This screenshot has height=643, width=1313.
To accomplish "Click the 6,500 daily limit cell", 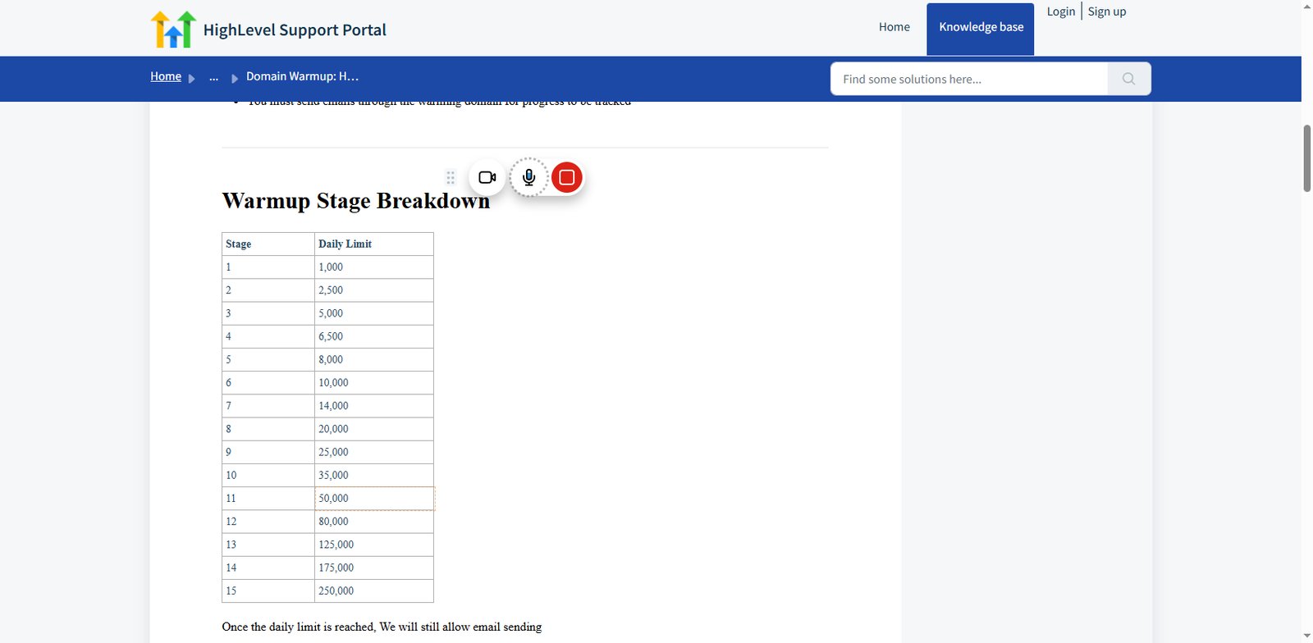I will (x=374, y=336).
